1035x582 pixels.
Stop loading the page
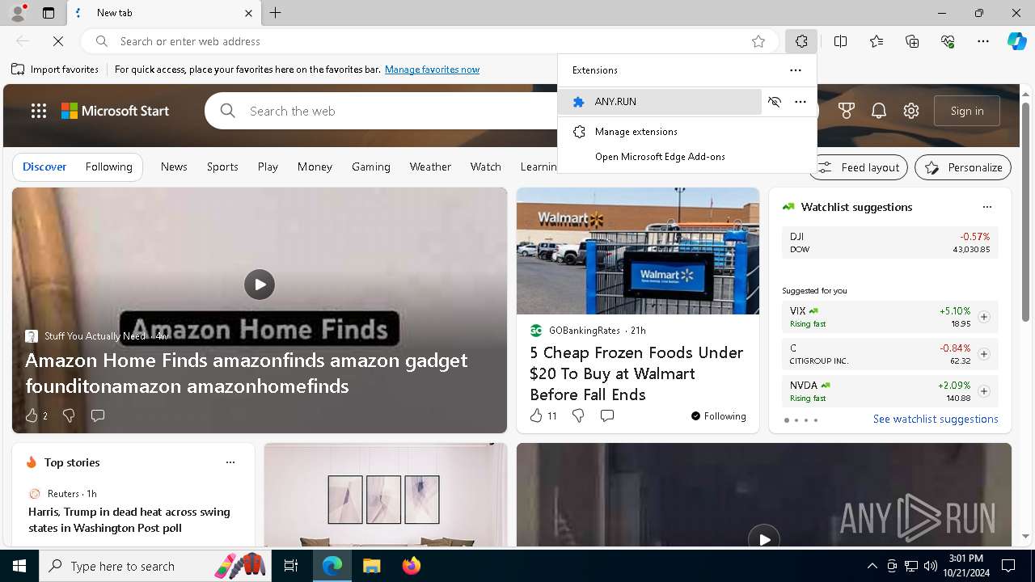click(58, 41)
